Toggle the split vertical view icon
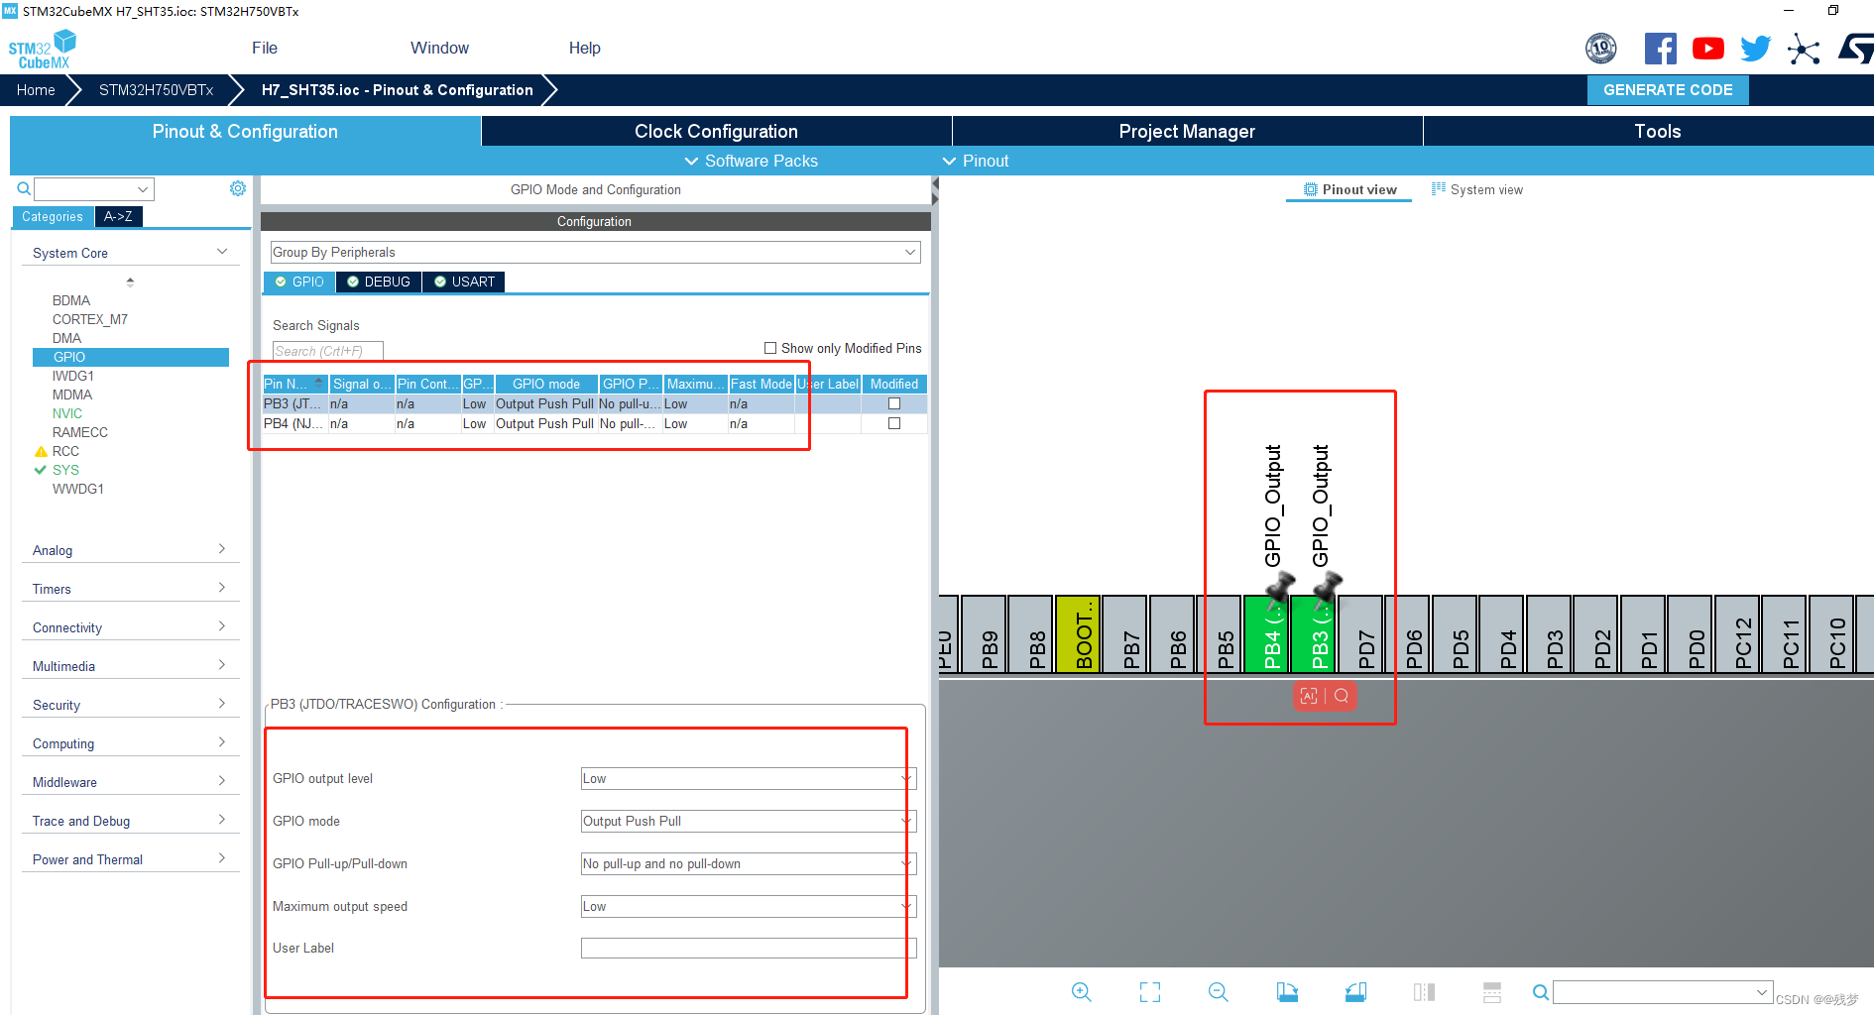 [x=1424, y=992]
